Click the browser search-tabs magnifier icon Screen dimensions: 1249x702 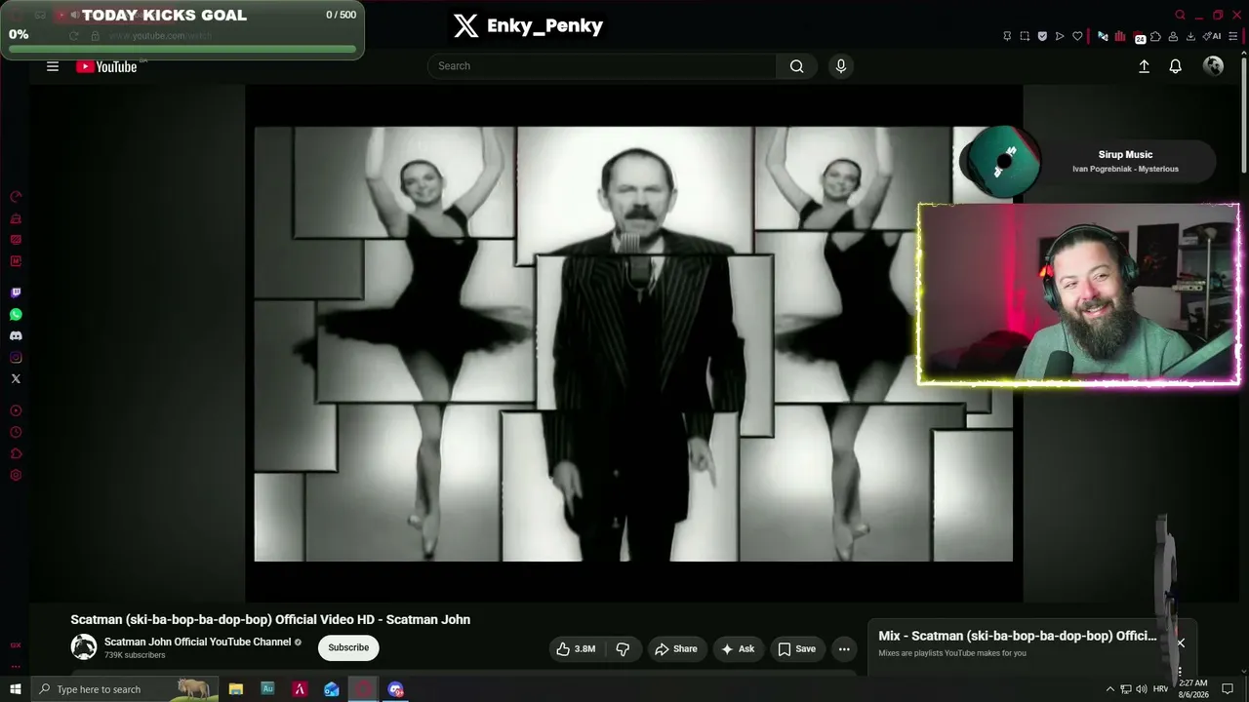coord(1181,15)
